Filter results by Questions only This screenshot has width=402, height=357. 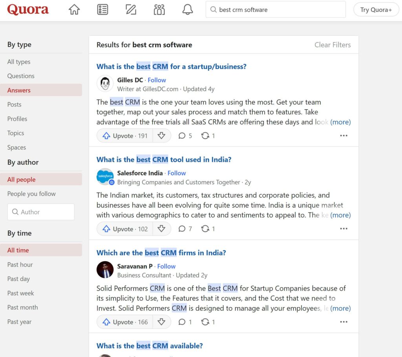coord(21,76)
